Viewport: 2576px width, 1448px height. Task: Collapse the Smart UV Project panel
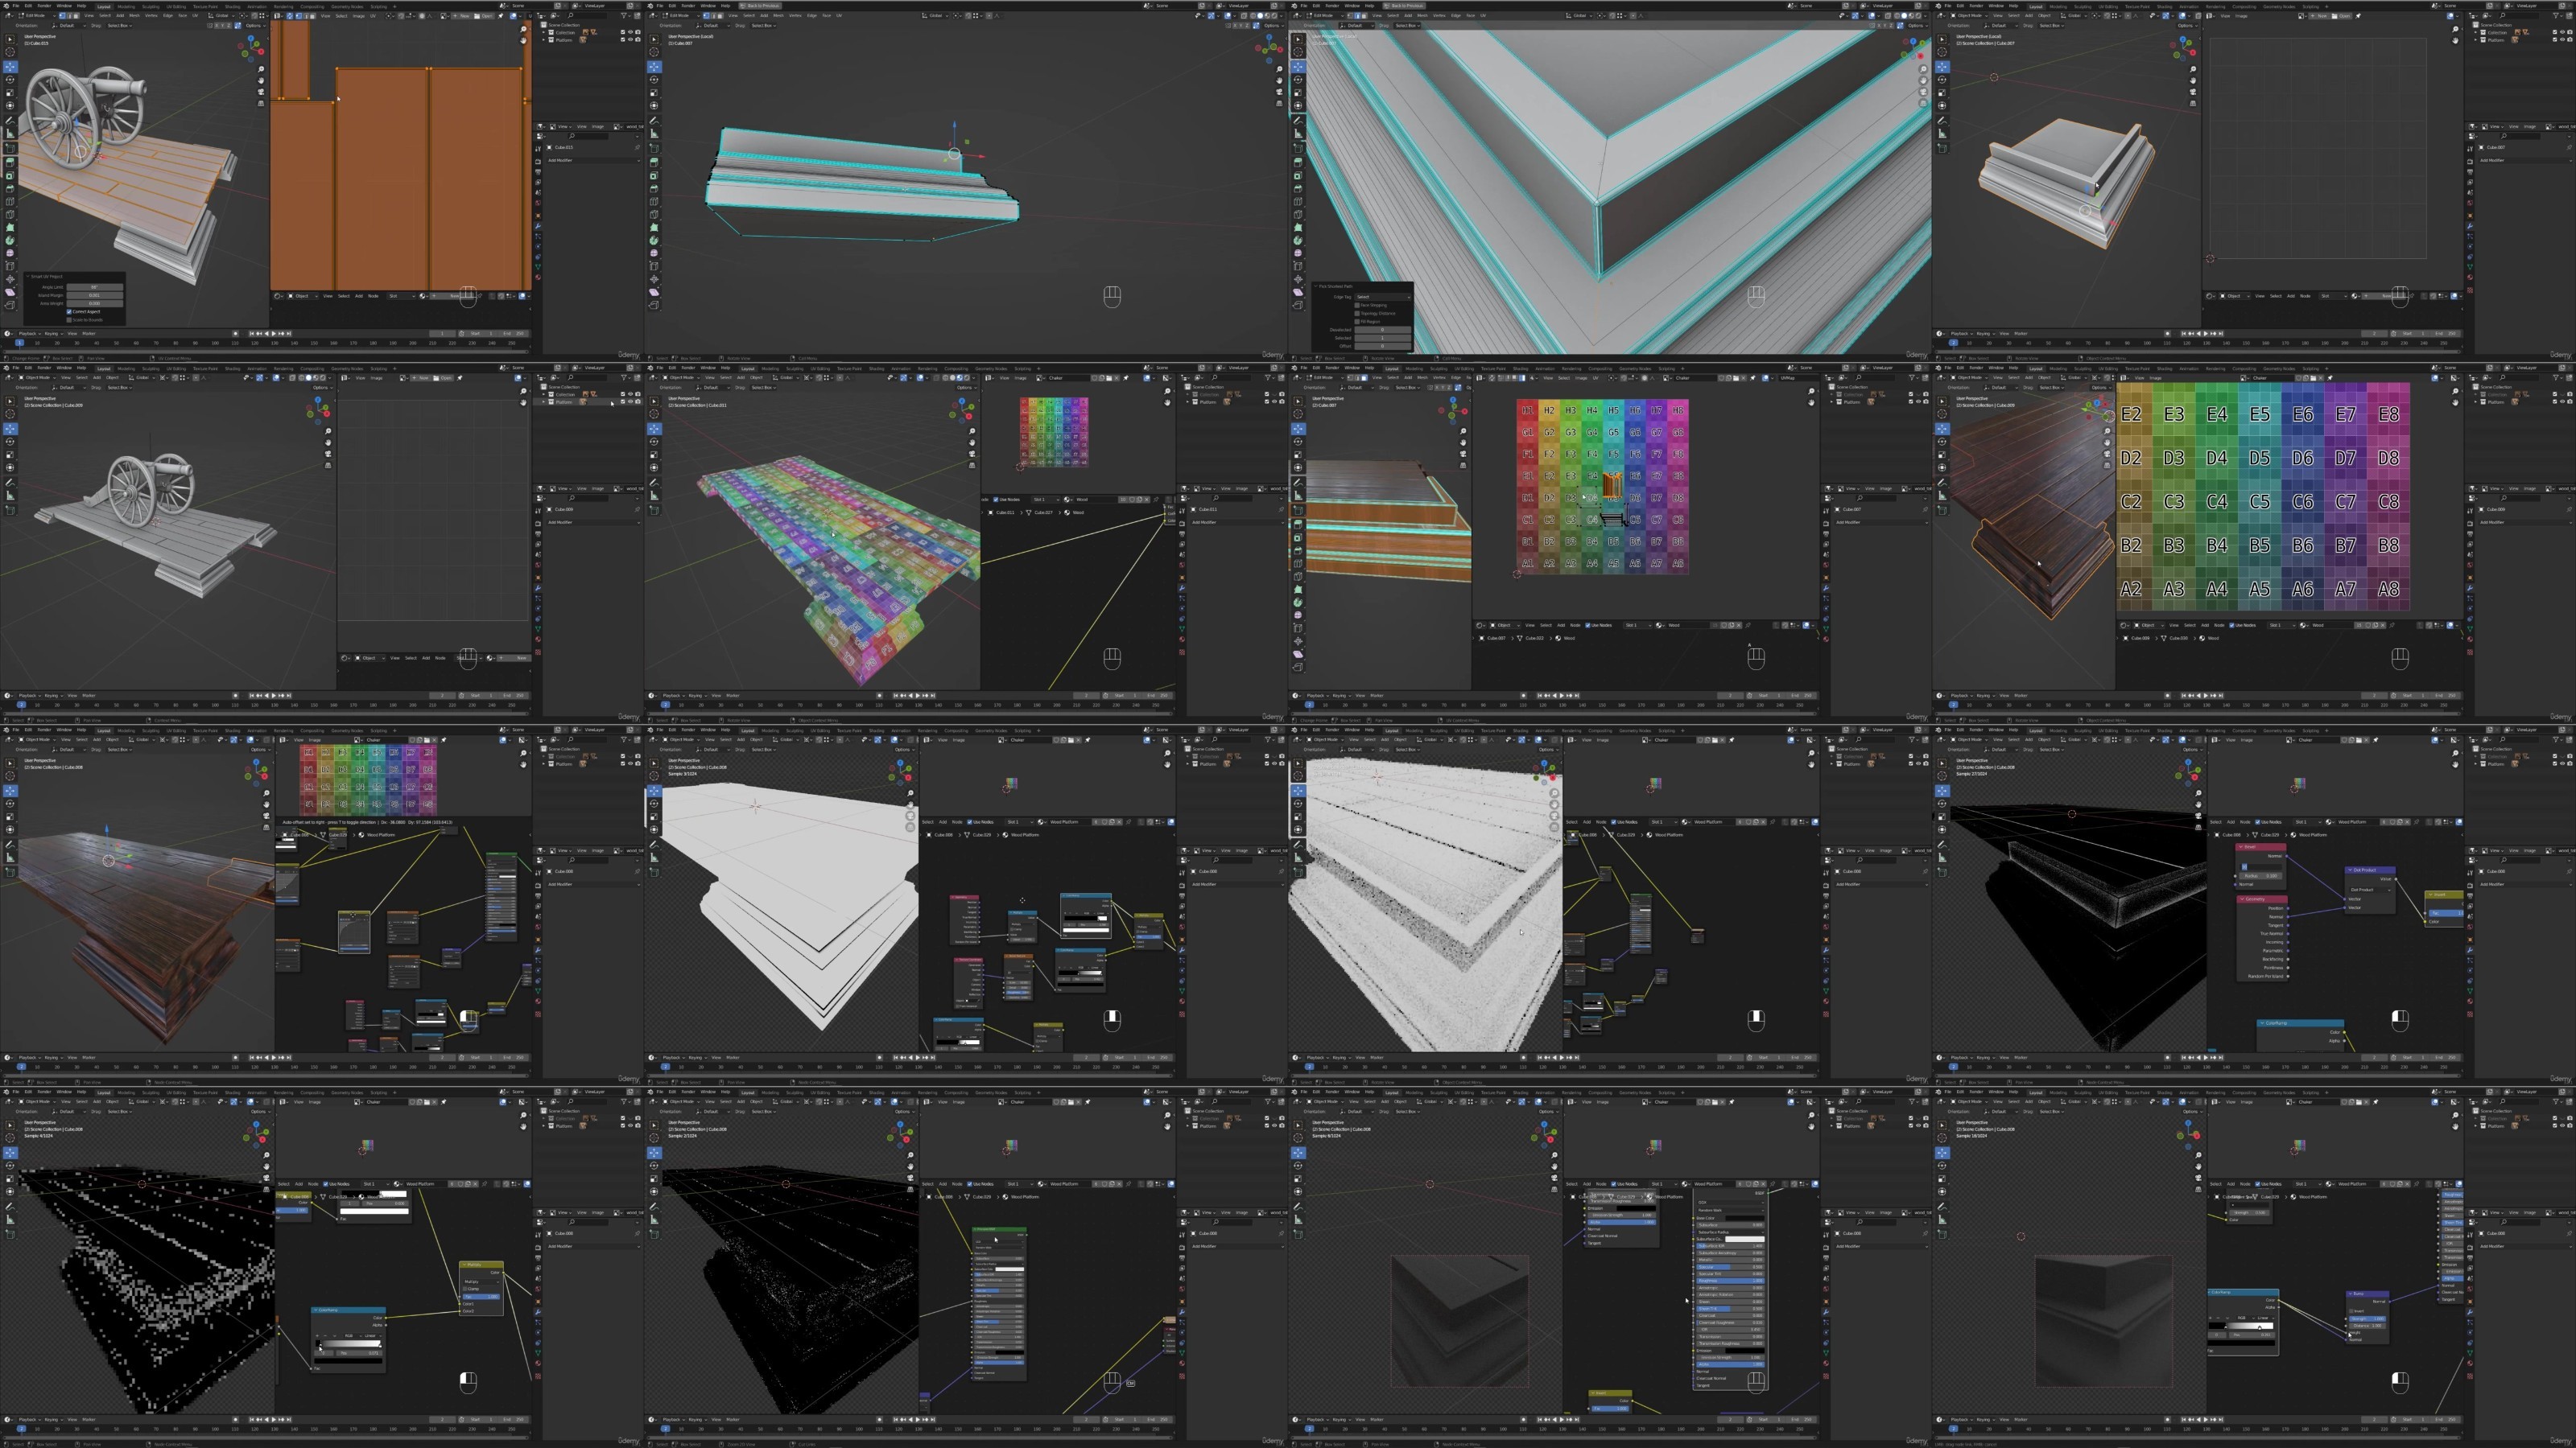coord(28,277)
